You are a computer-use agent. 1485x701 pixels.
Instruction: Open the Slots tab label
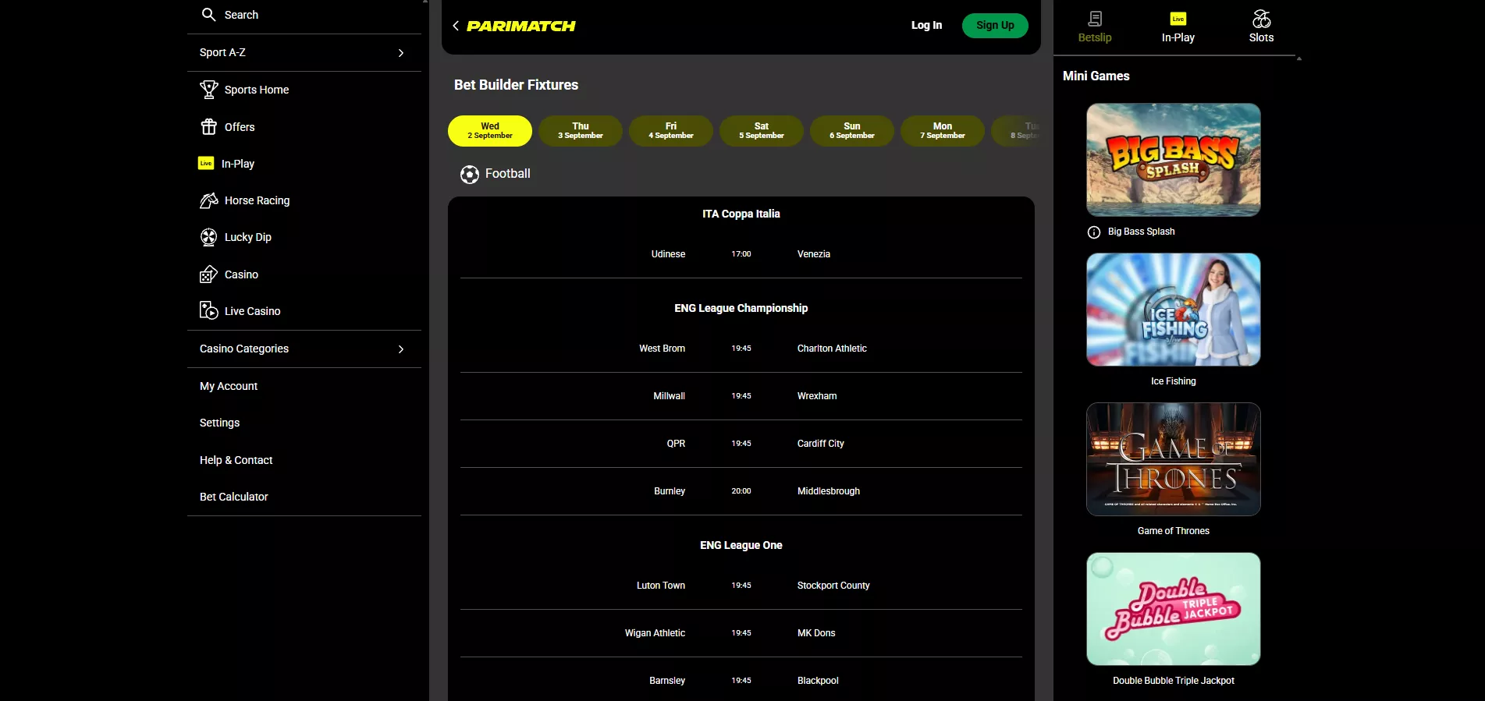(1261, 37)
